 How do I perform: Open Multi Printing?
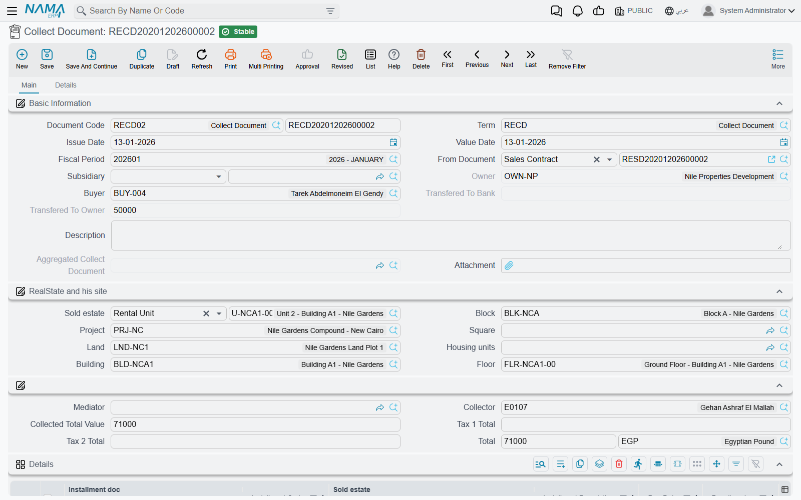tap(266, 59)
